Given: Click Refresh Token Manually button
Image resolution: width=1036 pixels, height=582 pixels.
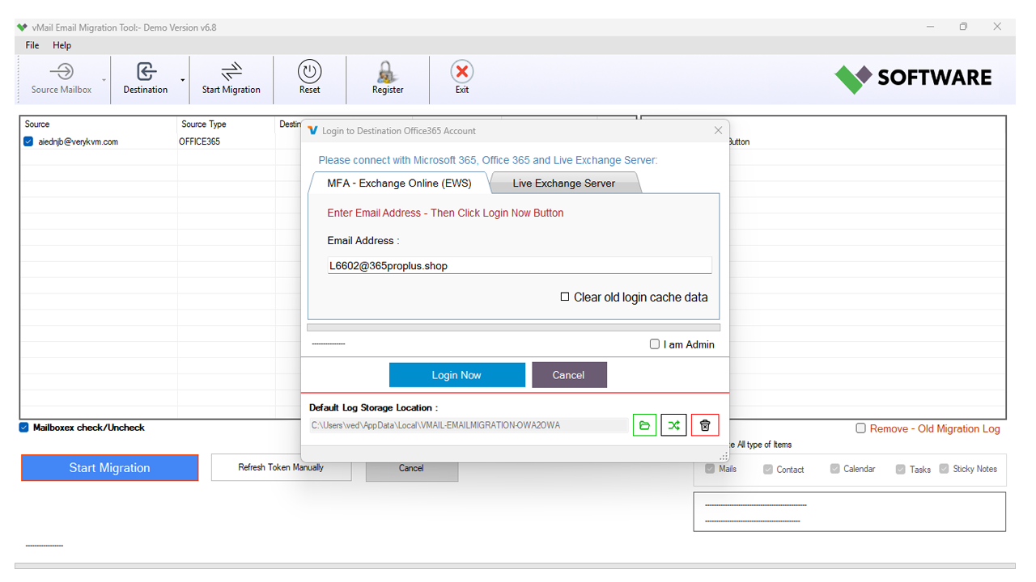Looking at the screenshot, I should (281, 467).
